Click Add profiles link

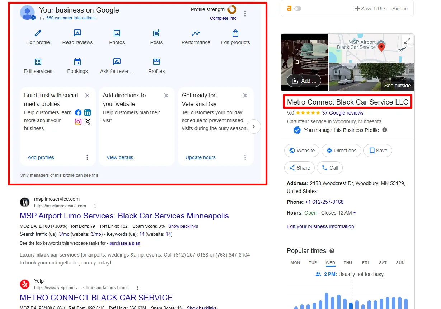(x=41, y=157)
